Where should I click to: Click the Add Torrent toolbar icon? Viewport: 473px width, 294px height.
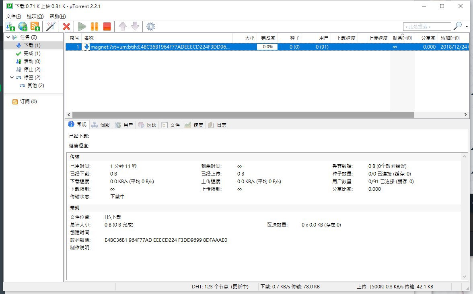point(10,27)
